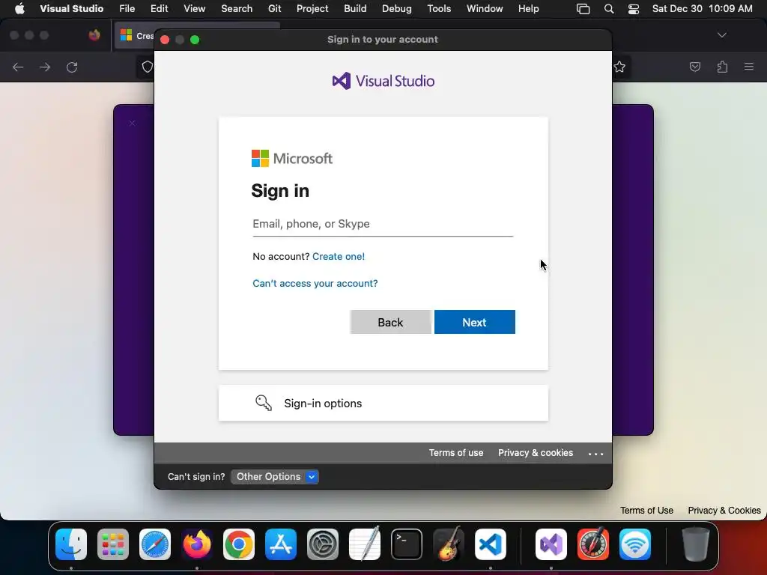Viewport: 767px width, 575px height.
Task: Focus the Email, phone, or Skype field
Action: (383, 224)
